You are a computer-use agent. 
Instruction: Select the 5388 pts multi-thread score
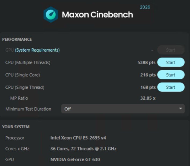pos(146,62)
